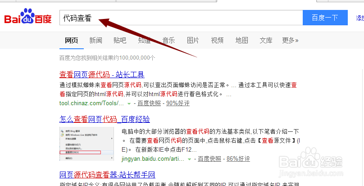Viewport: 364px width, 186px height.
Task: Switch to the 知道 tab
Action: point(144,41)
